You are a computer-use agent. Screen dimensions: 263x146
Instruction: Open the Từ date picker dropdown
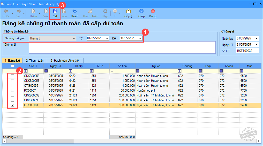tap(107, 38)
